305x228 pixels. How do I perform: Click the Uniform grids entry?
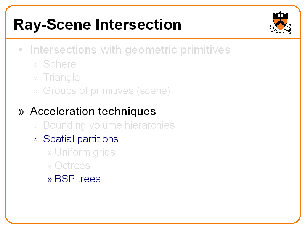pos(85,152)
